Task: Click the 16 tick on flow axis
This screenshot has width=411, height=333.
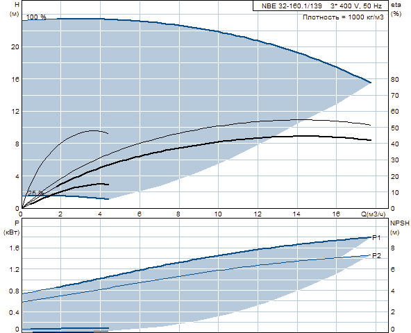Action: [x=336, y=214]
